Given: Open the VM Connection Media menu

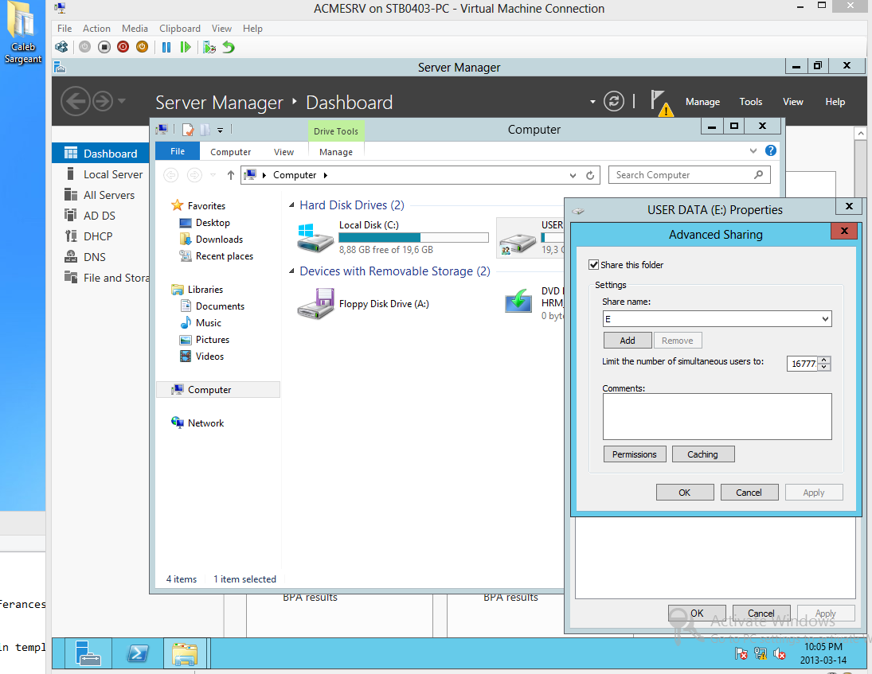Looking at the screenshot, I should pyautogui.click(x=135, y=29).
